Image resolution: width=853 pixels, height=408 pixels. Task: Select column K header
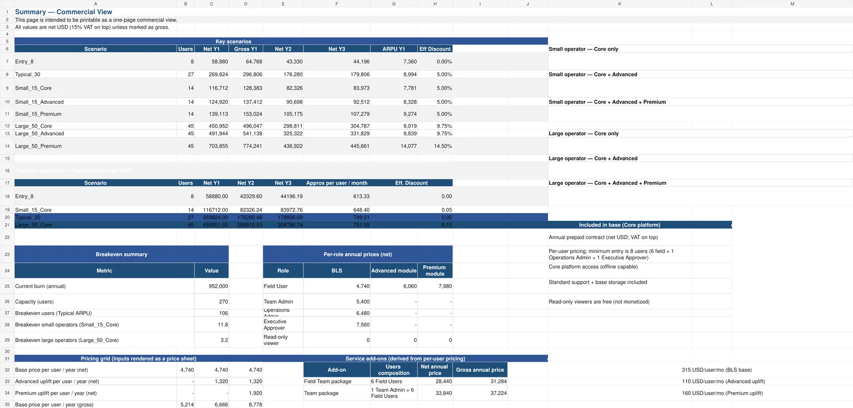[619, 4]
